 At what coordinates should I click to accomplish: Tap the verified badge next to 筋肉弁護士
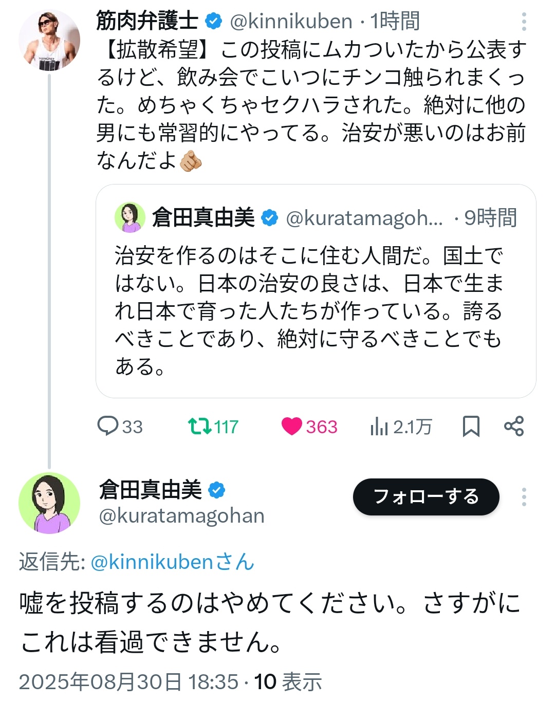[214, 22]
